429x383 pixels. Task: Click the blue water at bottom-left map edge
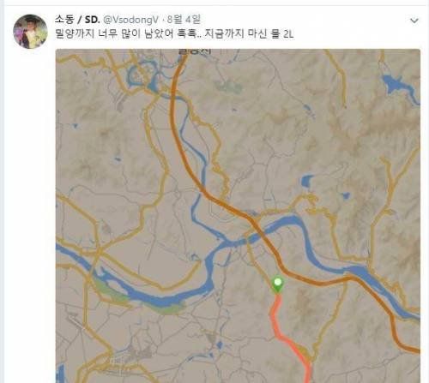(x=61, y=373)
